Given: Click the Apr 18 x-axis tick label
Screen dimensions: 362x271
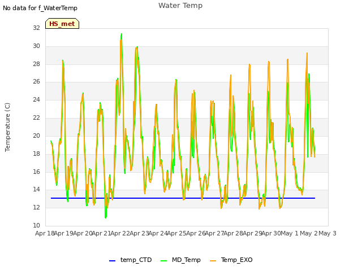Looking at the screenshot, I should click(45, 233).
